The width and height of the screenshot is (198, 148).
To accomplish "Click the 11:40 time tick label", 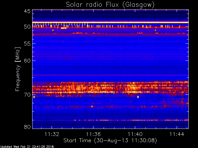I will point(135,134).
